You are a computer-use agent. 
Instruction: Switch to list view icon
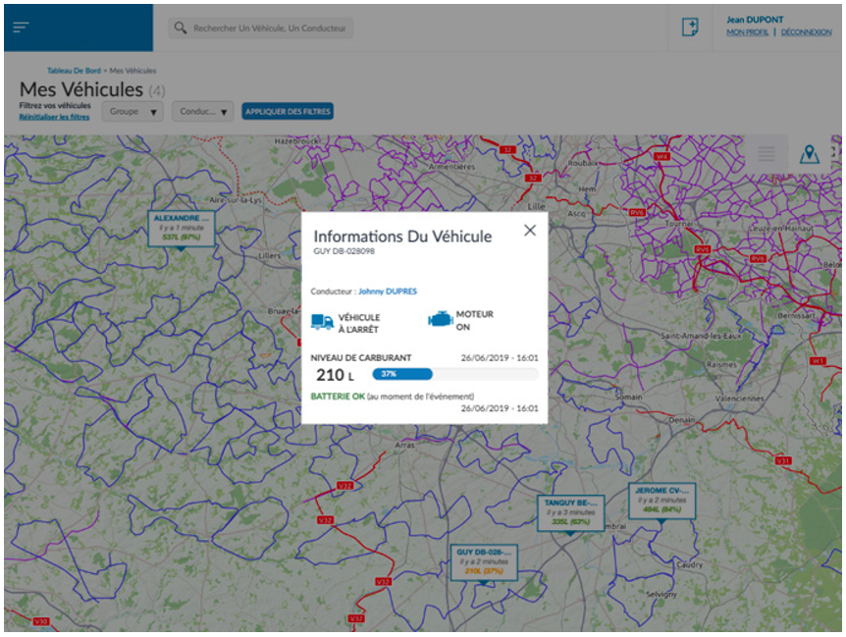tap(767, 154)
